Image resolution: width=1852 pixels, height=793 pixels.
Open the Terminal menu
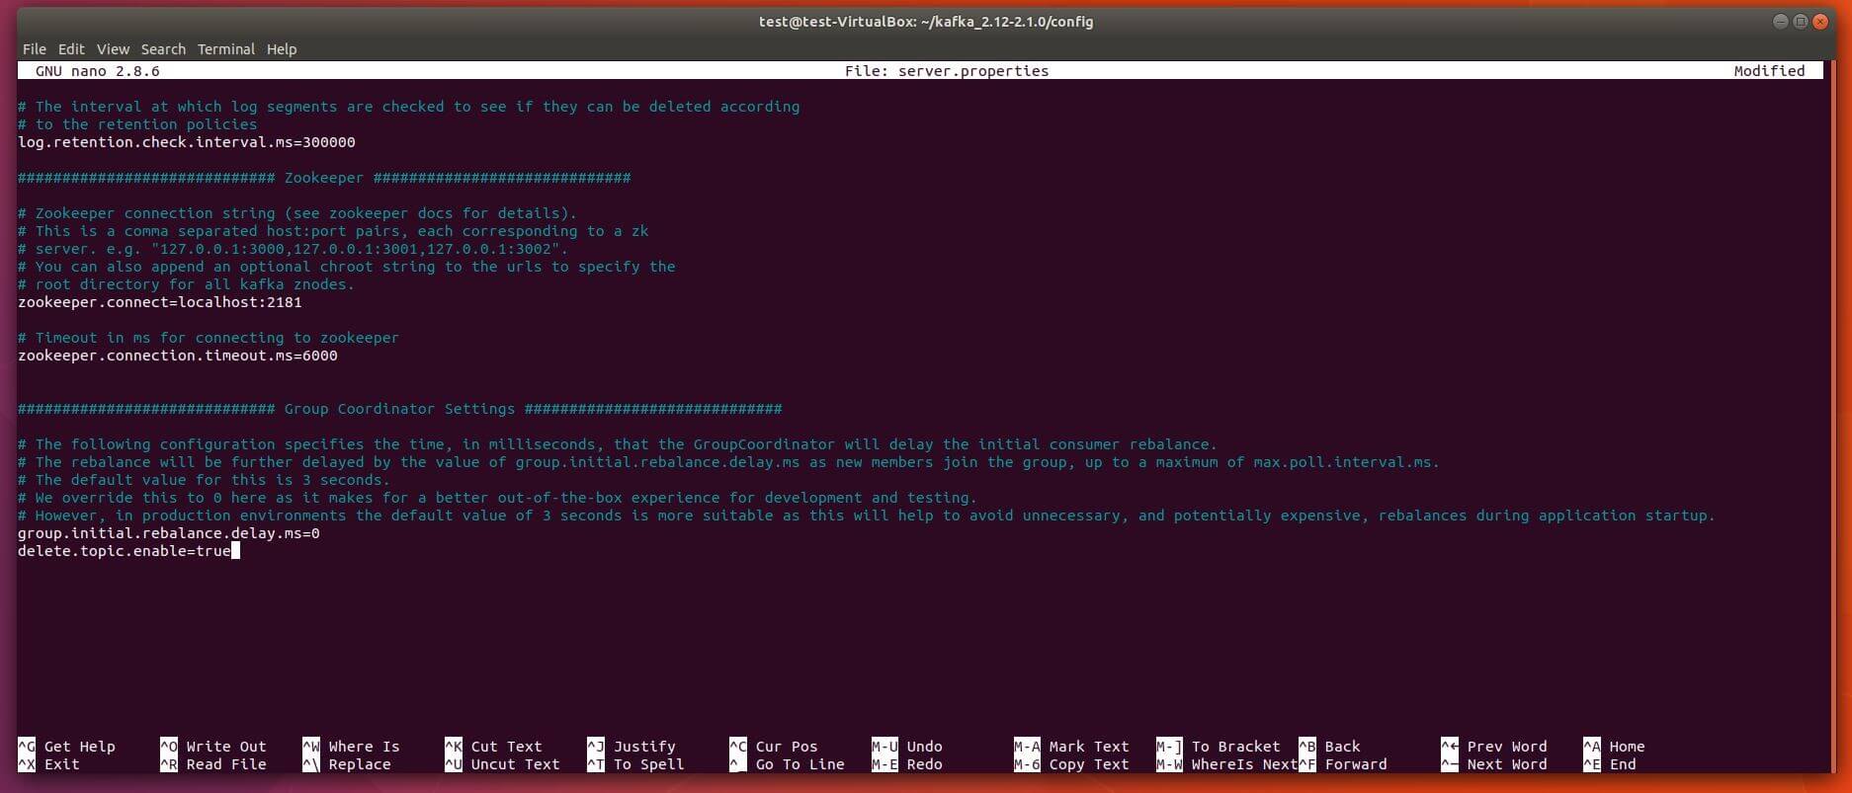(225, 49)
